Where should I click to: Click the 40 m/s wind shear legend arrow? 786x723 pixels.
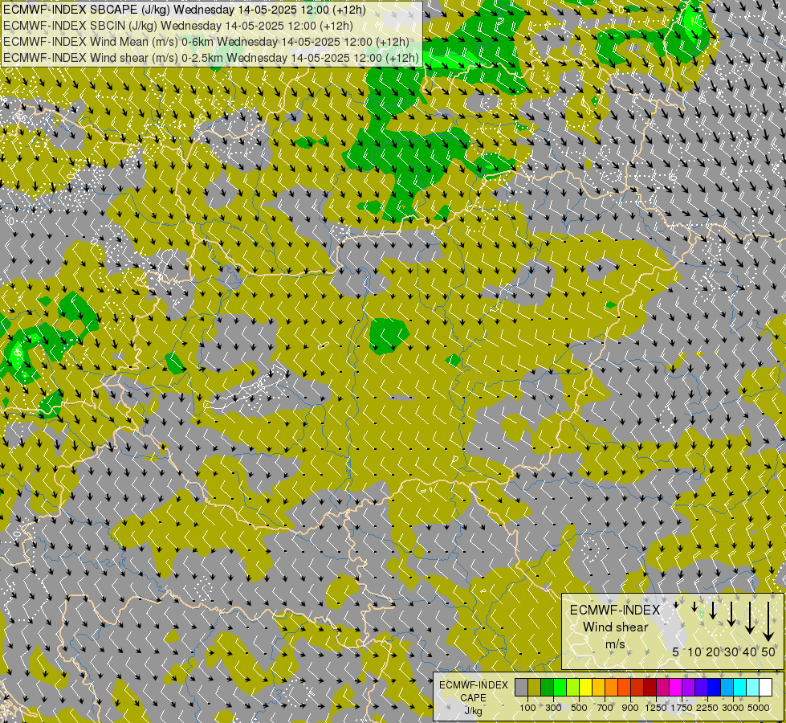[x=750, y=618]
